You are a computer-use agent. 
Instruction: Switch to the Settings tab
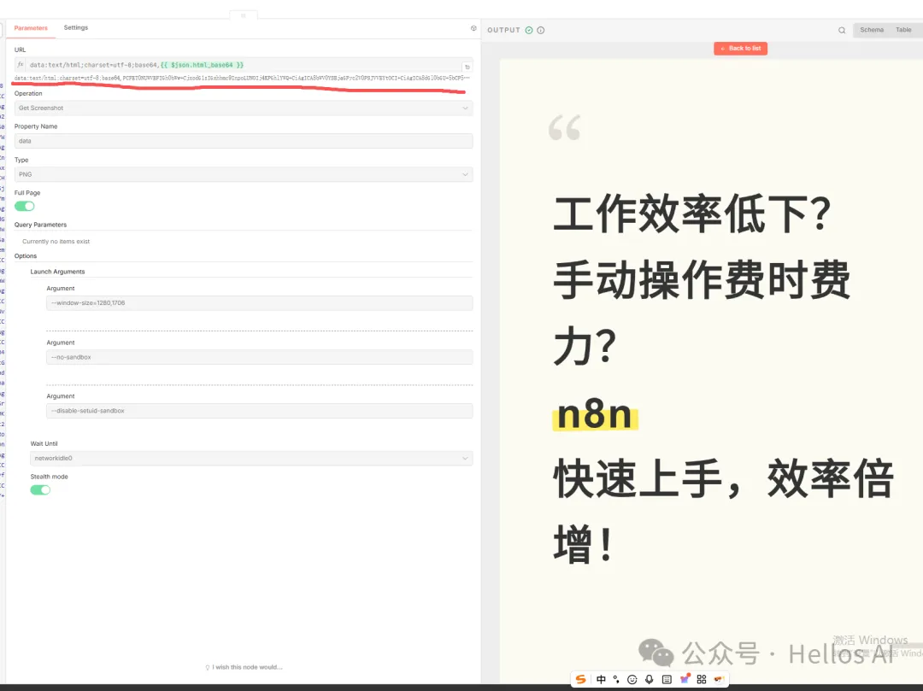coord(75,26)
